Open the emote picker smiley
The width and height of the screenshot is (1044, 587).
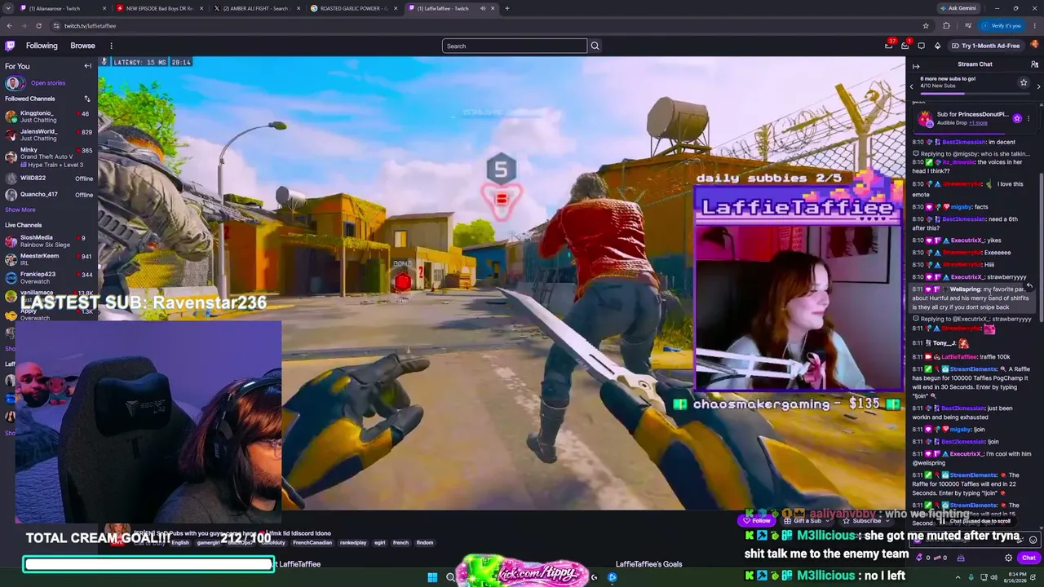[1033, 540]
